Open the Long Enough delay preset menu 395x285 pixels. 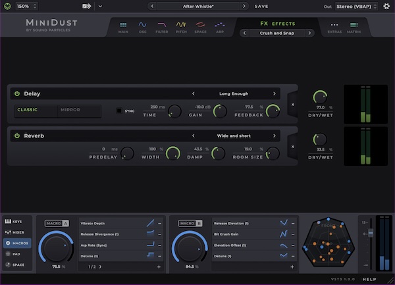click(234, 93)
